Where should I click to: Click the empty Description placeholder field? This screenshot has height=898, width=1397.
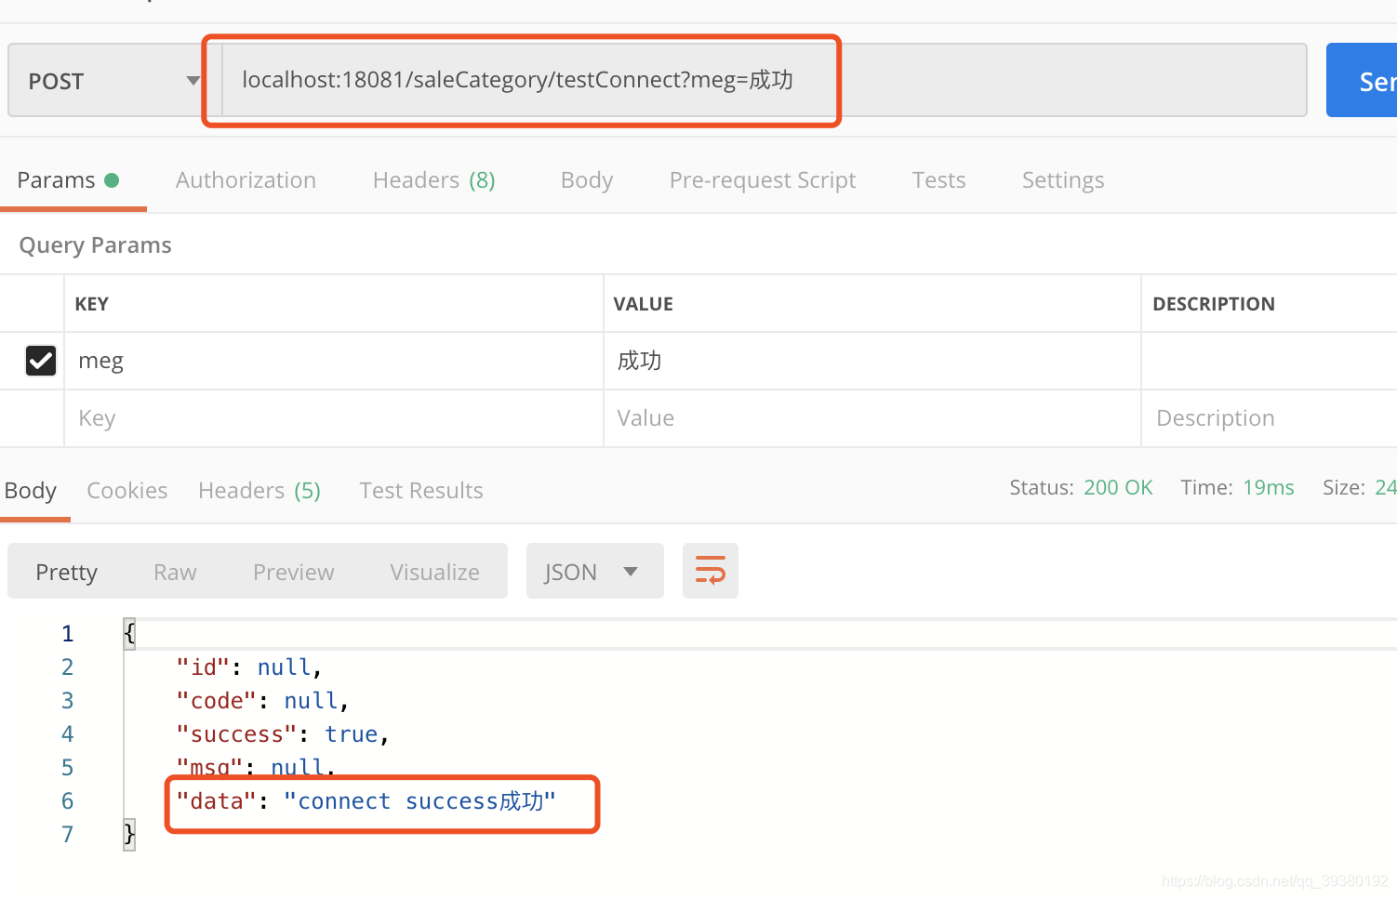(x=1270, y=418)
